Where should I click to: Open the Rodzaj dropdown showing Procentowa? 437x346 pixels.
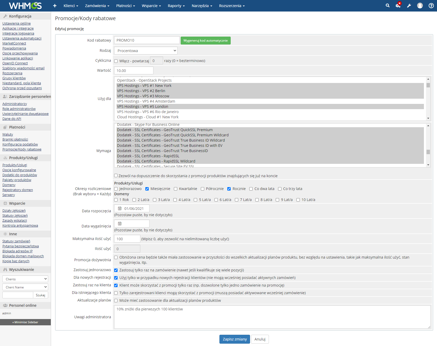pyautogui.click(x=146, y=50)
